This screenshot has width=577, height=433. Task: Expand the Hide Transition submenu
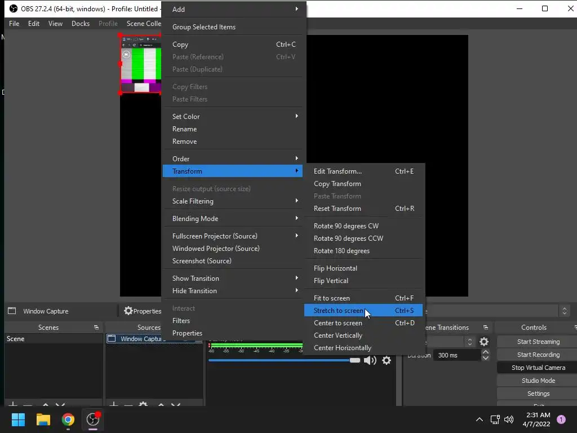click(234, 290)
